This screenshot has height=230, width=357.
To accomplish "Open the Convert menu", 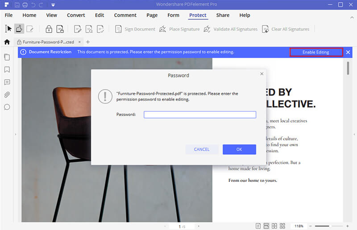I will (x=76, y=15).
